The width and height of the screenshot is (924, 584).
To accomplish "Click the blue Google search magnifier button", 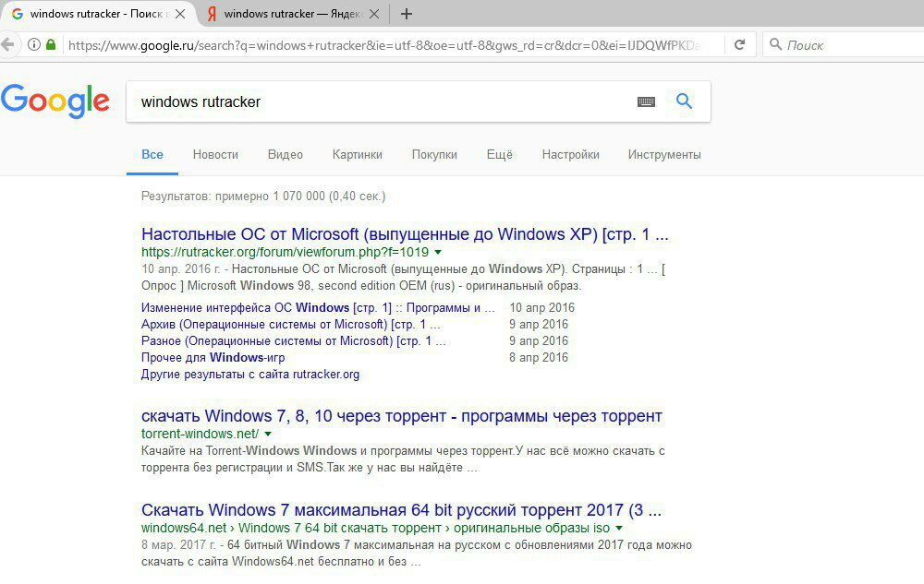I will [684, 101].
